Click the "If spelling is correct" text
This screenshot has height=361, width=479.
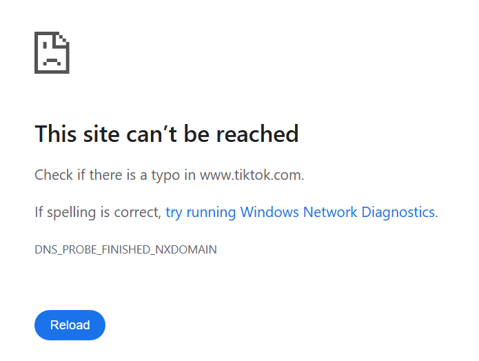(x=97, y=212)
